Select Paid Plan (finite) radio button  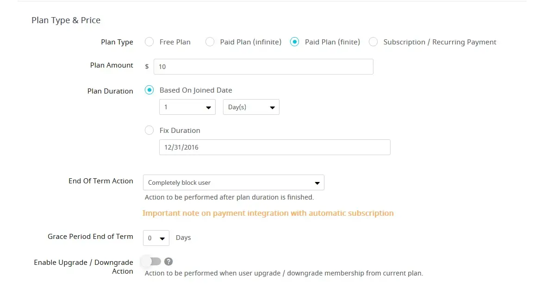(x=294, y=42)
